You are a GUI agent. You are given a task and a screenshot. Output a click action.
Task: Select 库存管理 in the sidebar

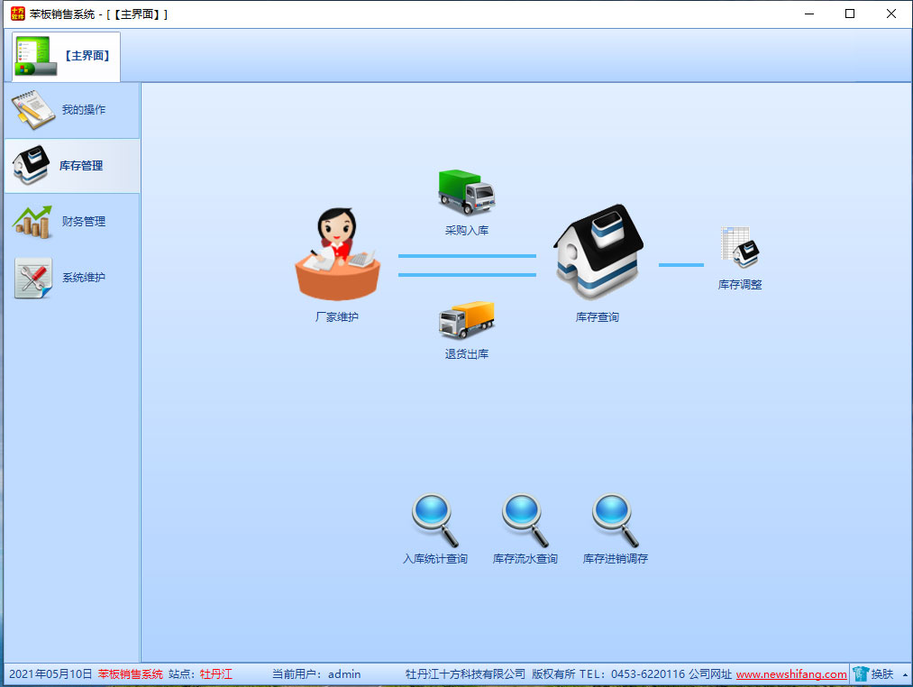(x=72, y=166)
